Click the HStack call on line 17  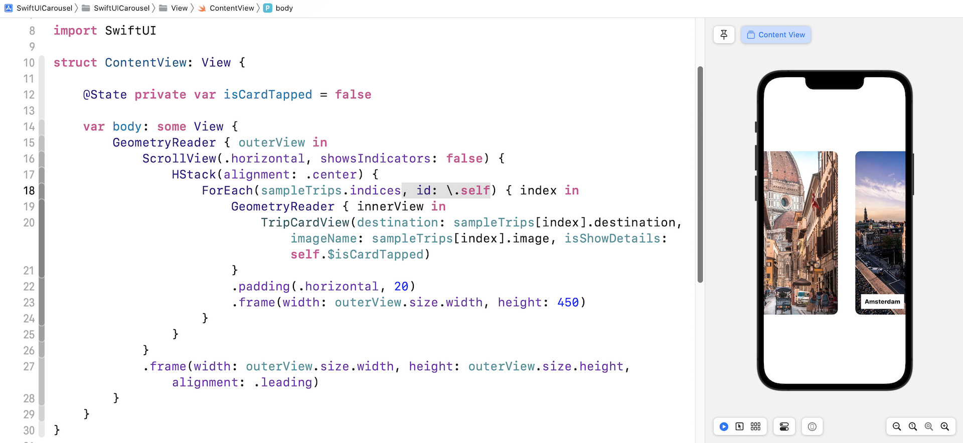coord(194,175)
